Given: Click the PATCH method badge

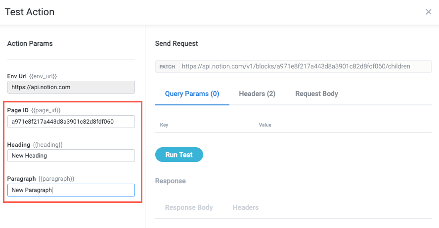Looking at the screenshot, I should point(167,66).
